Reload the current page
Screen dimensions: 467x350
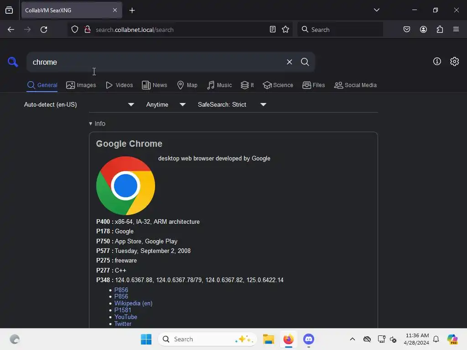44,30
